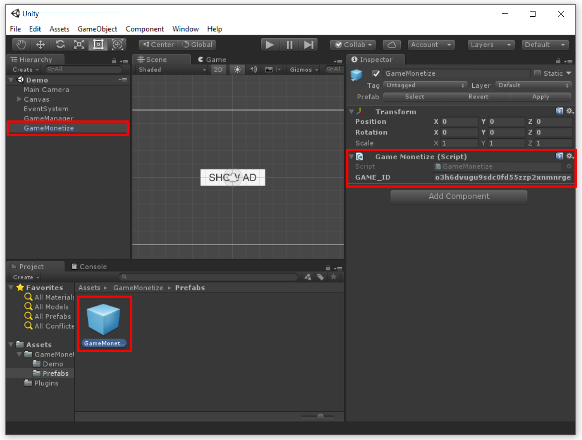Toggle Global handle rotation mode
This screenshot has width=582, height=440.
(x=197, y=45)
